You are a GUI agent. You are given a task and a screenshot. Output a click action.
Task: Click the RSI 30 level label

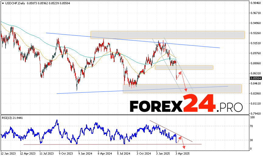[252, 140]
